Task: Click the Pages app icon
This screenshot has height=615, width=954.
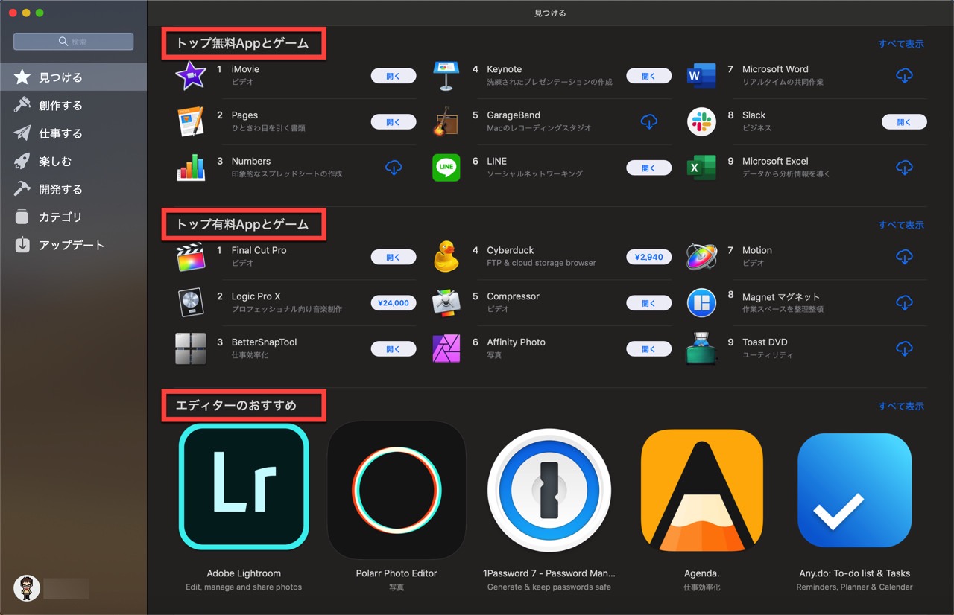Action: 191,121
